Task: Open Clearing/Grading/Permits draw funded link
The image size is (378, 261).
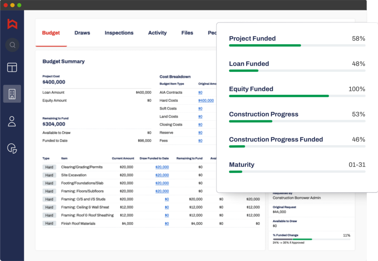Action: [x=162, y=167]
